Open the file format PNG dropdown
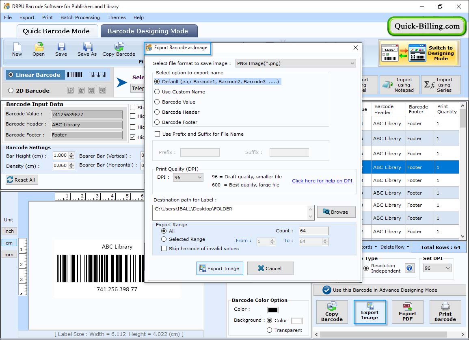The height and width of the screenshot is (340, 469). pyautogui.click(x=296, y=63)
